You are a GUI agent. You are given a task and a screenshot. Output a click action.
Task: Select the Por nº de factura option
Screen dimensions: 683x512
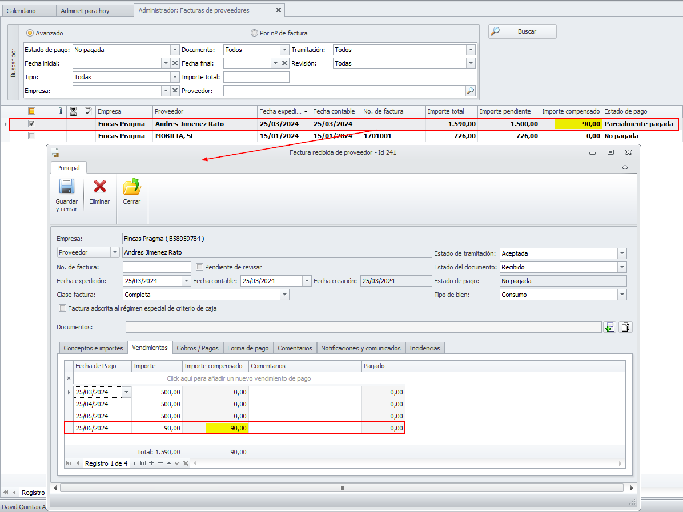[x=255, y=33]
